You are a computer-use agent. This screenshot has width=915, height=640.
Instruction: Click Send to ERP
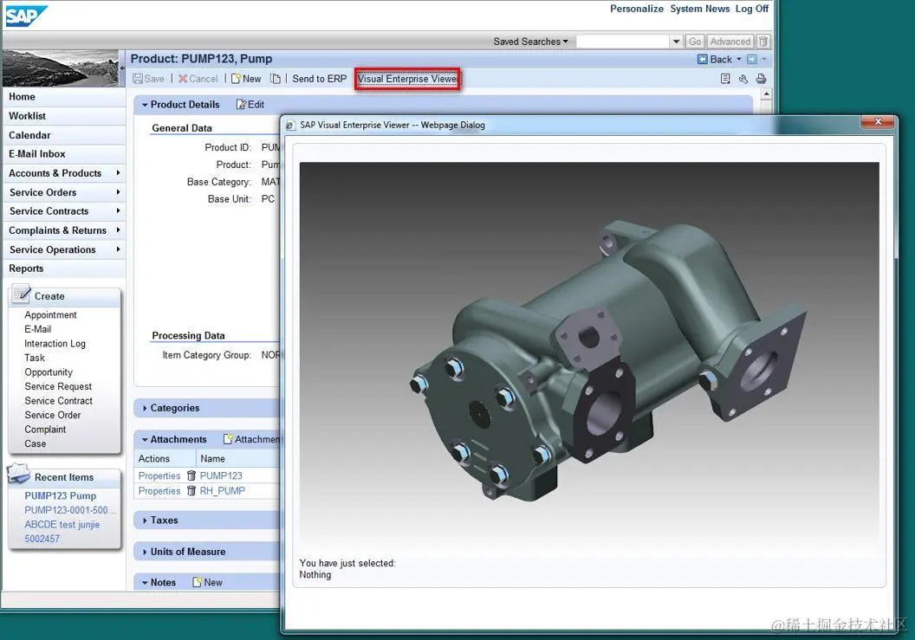pos(319,79)
